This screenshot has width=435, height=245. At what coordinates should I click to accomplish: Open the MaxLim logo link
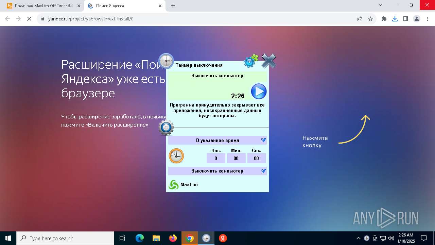pyautogui.click(x=174, y=184)
